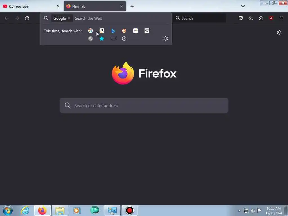Open a new tab with the plus button

[x=132, y=6]
